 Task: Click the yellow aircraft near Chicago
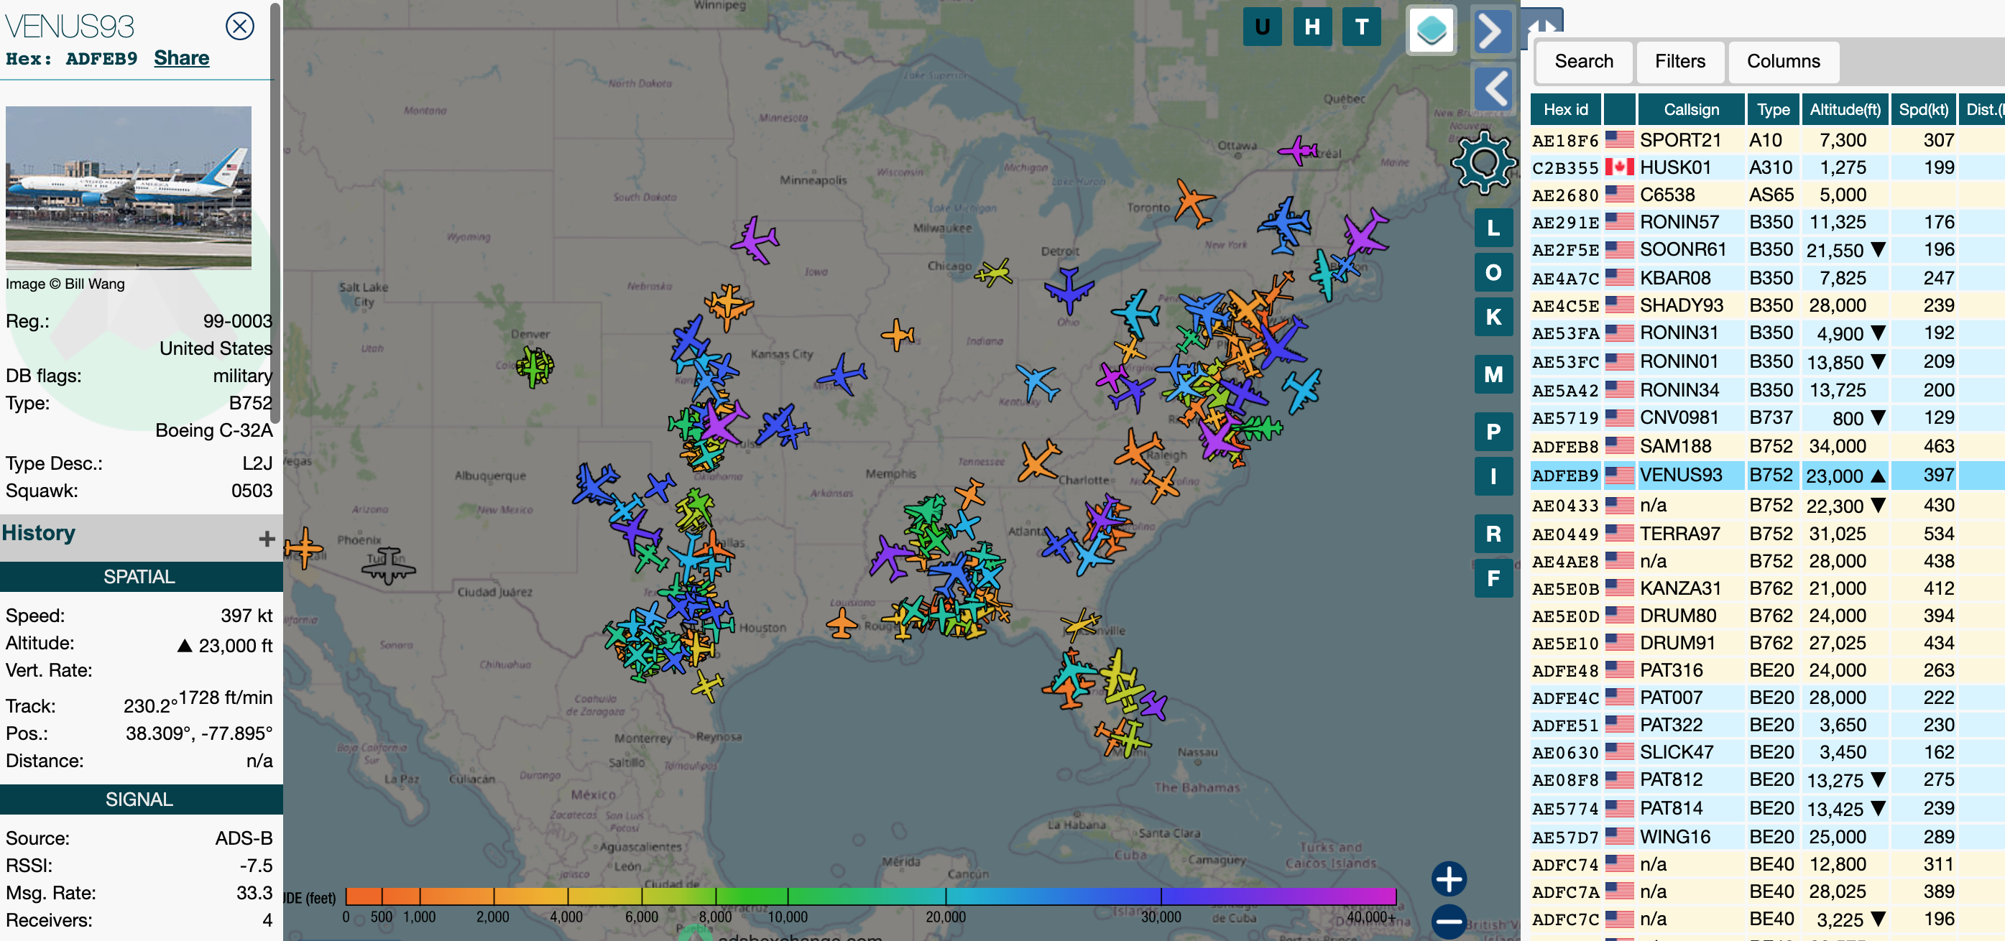[x=993, y=273]
